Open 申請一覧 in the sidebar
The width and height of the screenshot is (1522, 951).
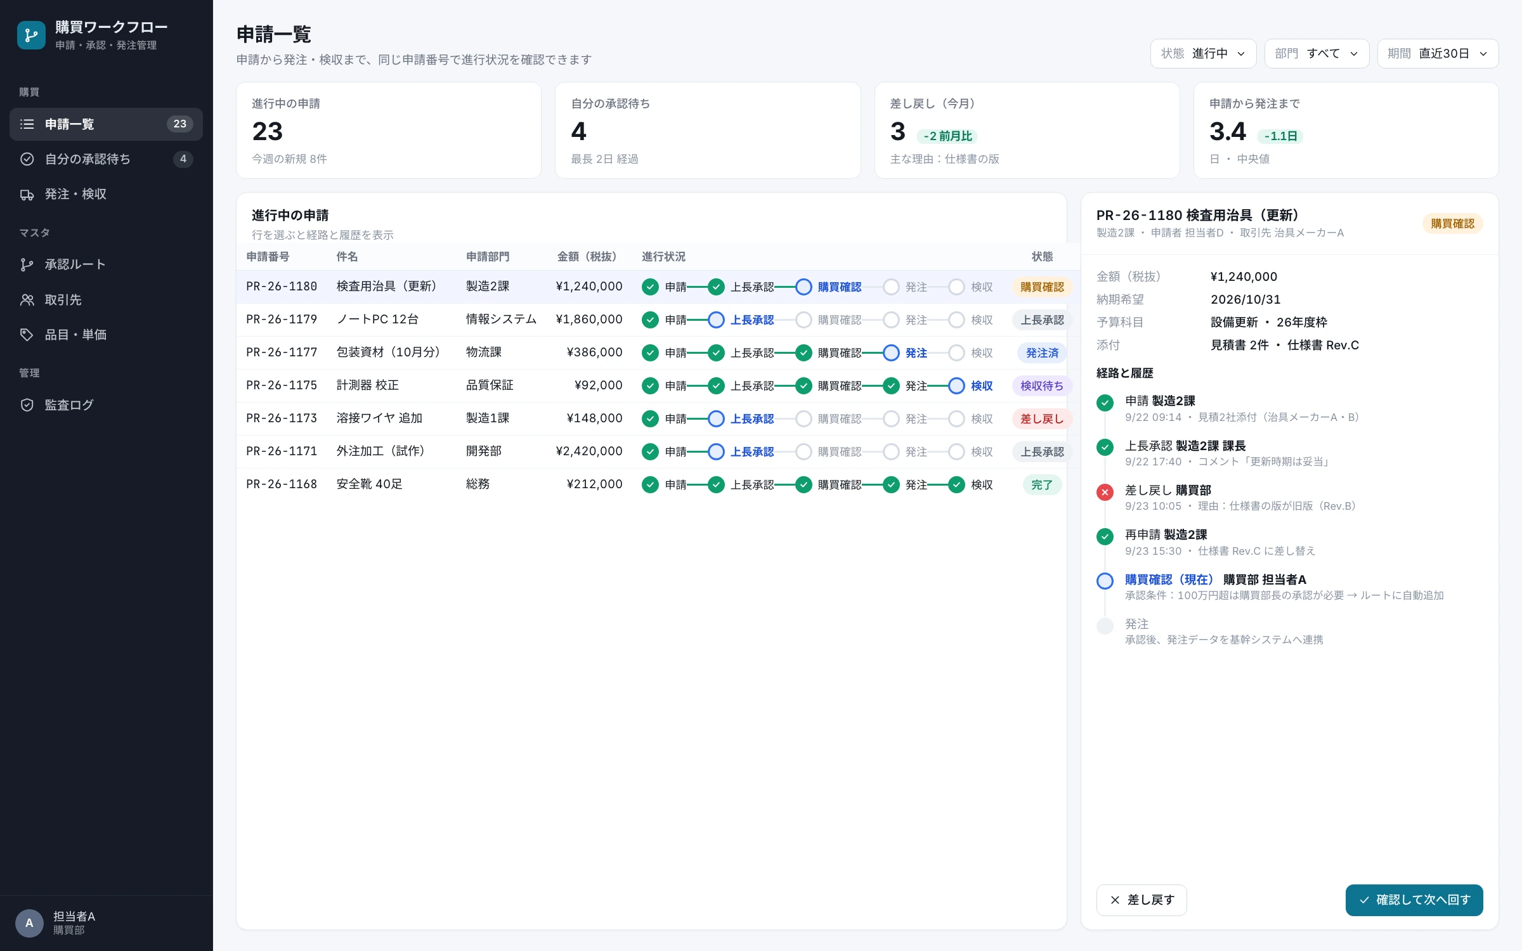coord(106,124)
